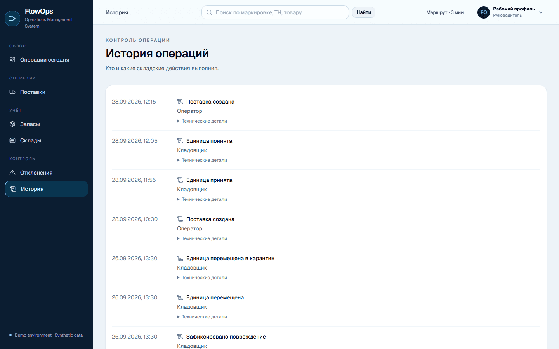This screenshot has width=559, height=349.
Task: Click icon beside Единица перемещена в карантин
Action: pos(180,258)
